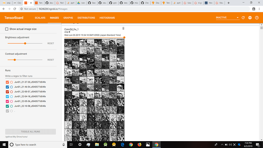Toggle checkbox for run Jun01_22-05-36_d540577d04fe
Viewport: 263px width, 148px height.
coord(7,101)
